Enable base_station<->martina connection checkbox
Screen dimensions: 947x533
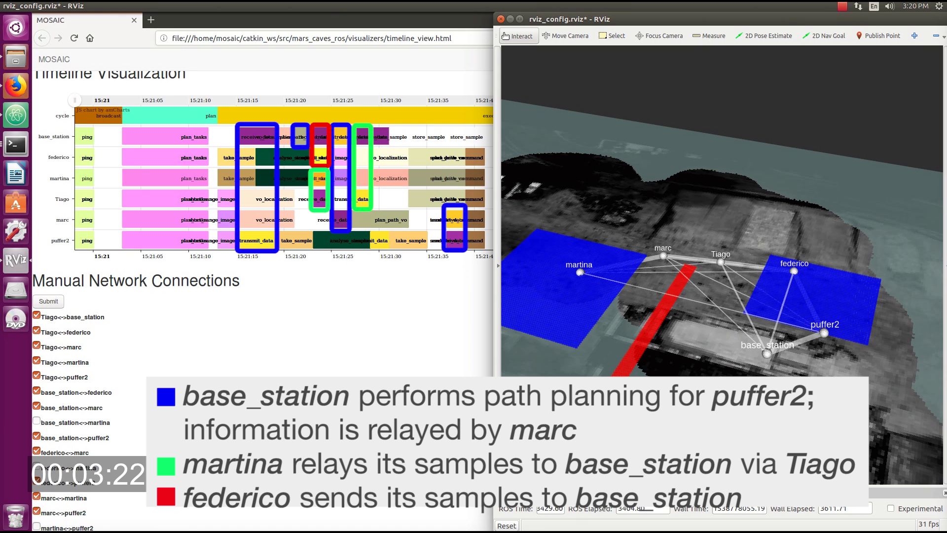36,421
